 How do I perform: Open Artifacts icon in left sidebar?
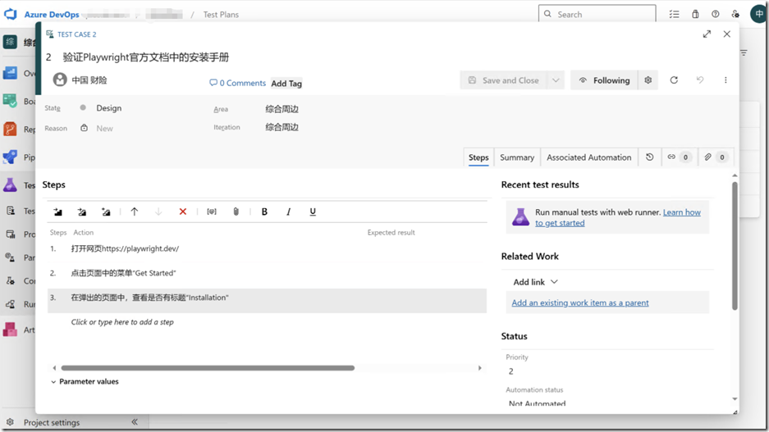click(10, 330)
